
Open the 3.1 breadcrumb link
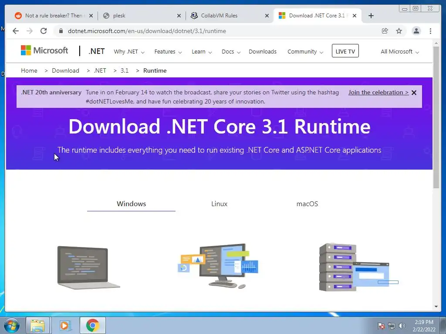125,71
